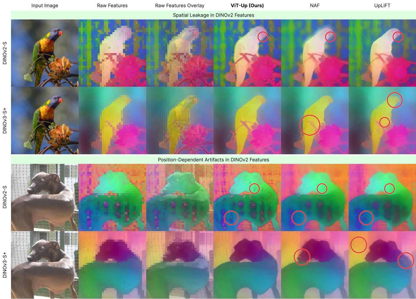This screenshot has height=299, width=416.
Task: Click the DINOv2-S label beside the parrot row
Action: tap(5, 53)
